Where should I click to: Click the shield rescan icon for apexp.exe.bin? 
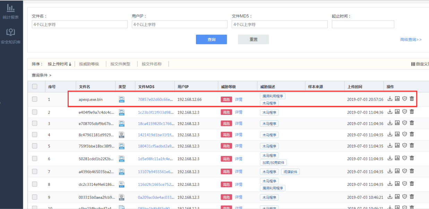point(404,99)
